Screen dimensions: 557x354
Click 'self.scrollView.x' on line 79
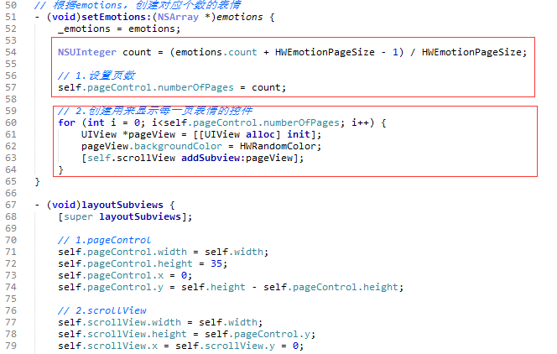107,346
